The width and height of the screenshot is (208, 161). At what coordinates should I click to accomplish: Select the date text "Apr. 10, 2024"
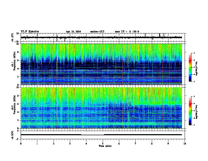click(x=73, y=32)
